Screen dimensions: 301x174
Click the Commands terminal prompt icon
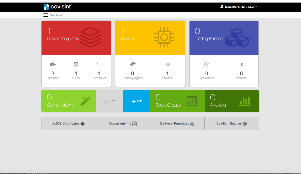click(x=99, y=64)
